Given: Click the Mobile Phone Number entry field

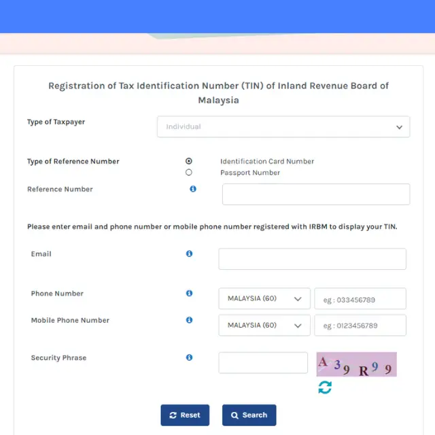Looking at the screenshot, I should pyautogui.click(x=360, y=326).
